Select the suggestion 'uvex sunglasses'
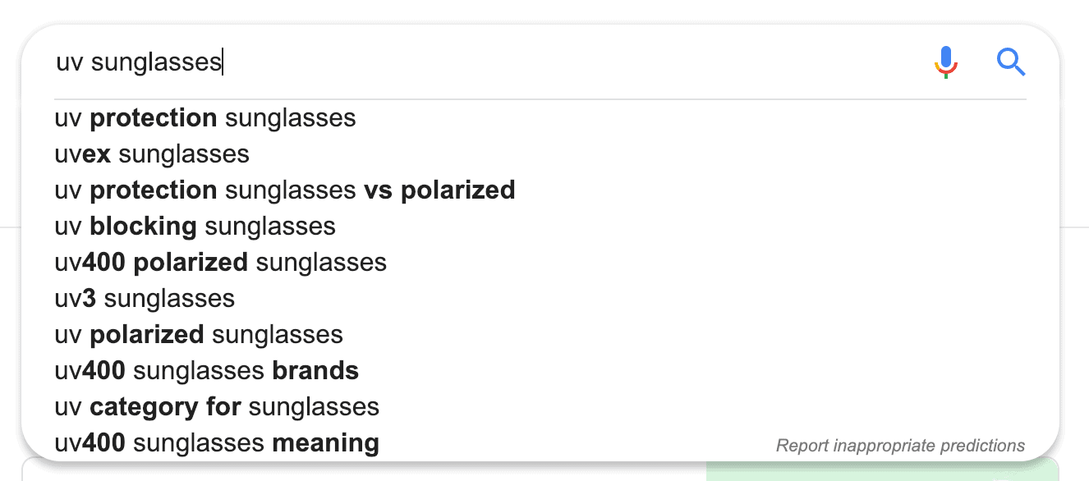 [x=151, y=153]
